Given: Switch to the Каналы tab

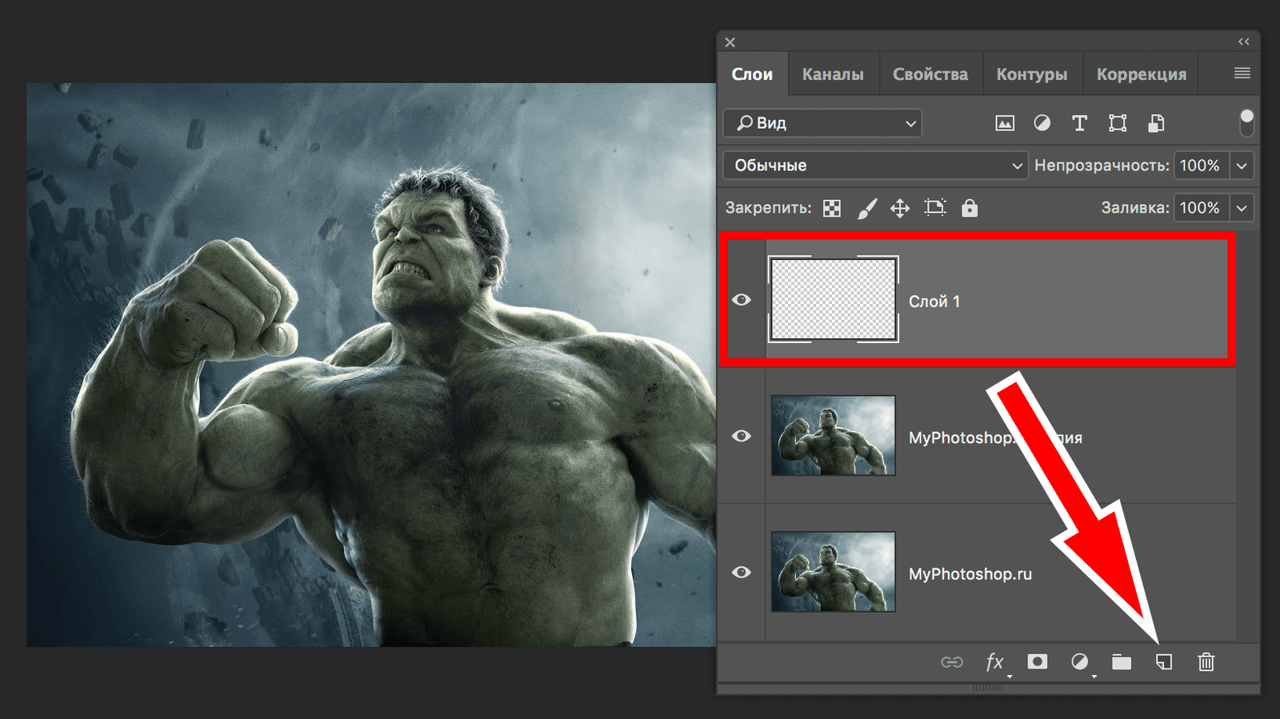Looking at the screenshot, I should (833, 74).
